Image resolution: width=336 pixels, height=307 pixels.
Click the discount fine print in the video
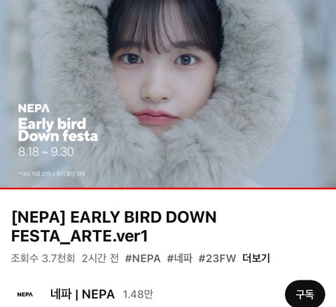52,174
